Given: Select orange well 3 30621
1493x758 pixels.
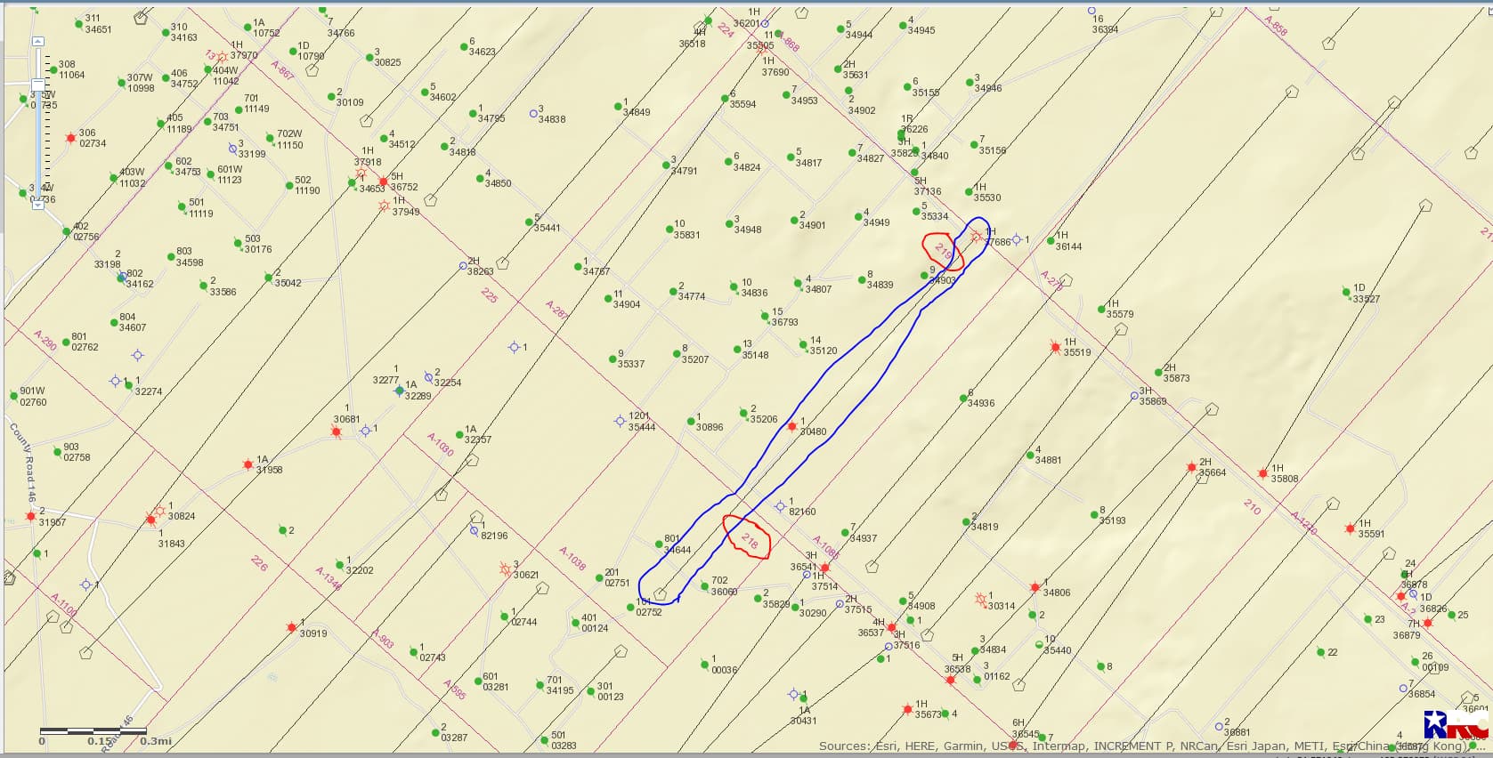Looking at the screenshot, I should point(506,568).
